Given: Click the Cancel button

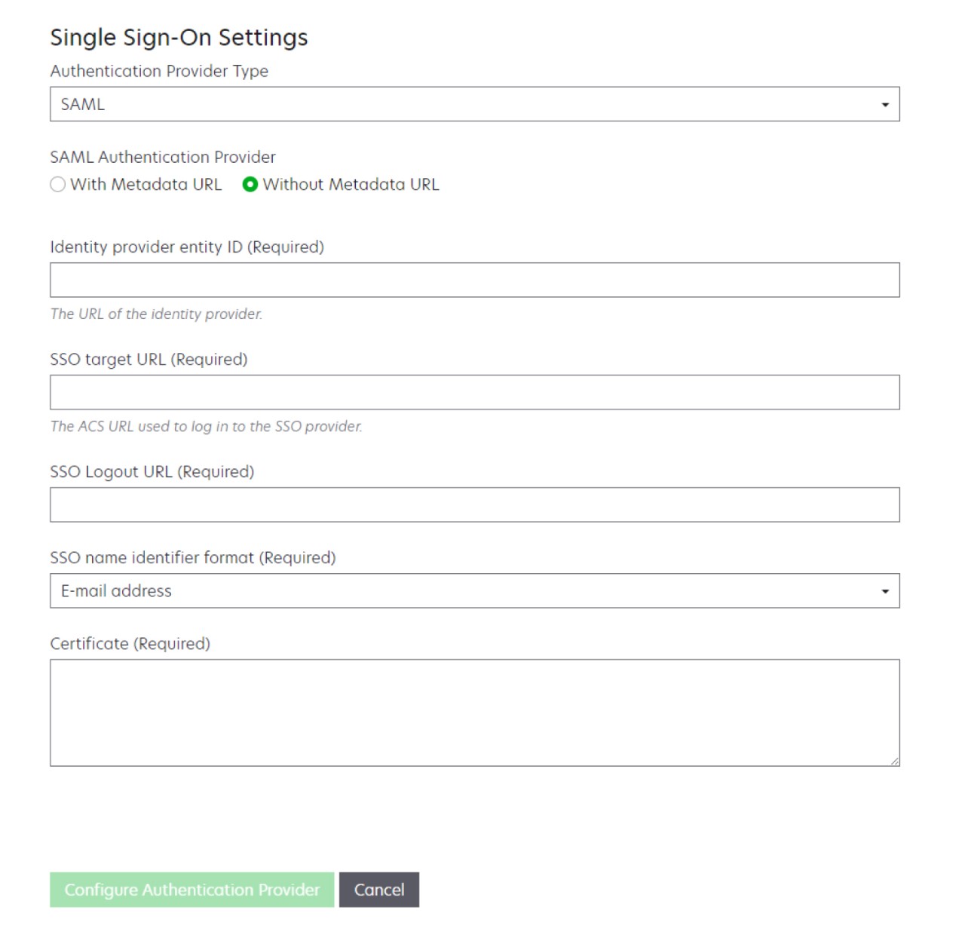Looking at the screenshot, I should click(379, 889).
